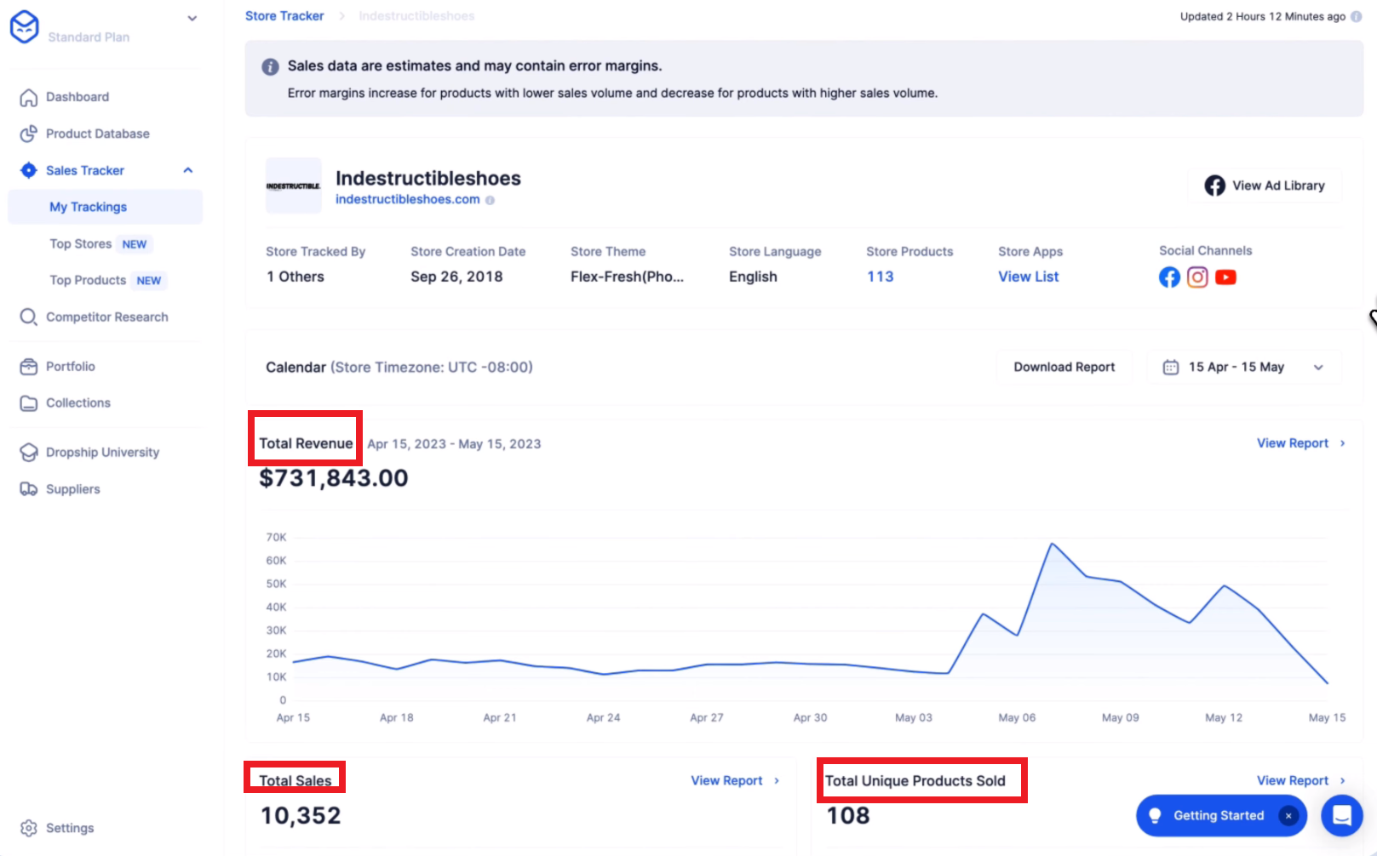This screenshot has width=1377, height=856.
Task: Click the Indestructible store logo thumbnail
Action: tap(294, 185)
